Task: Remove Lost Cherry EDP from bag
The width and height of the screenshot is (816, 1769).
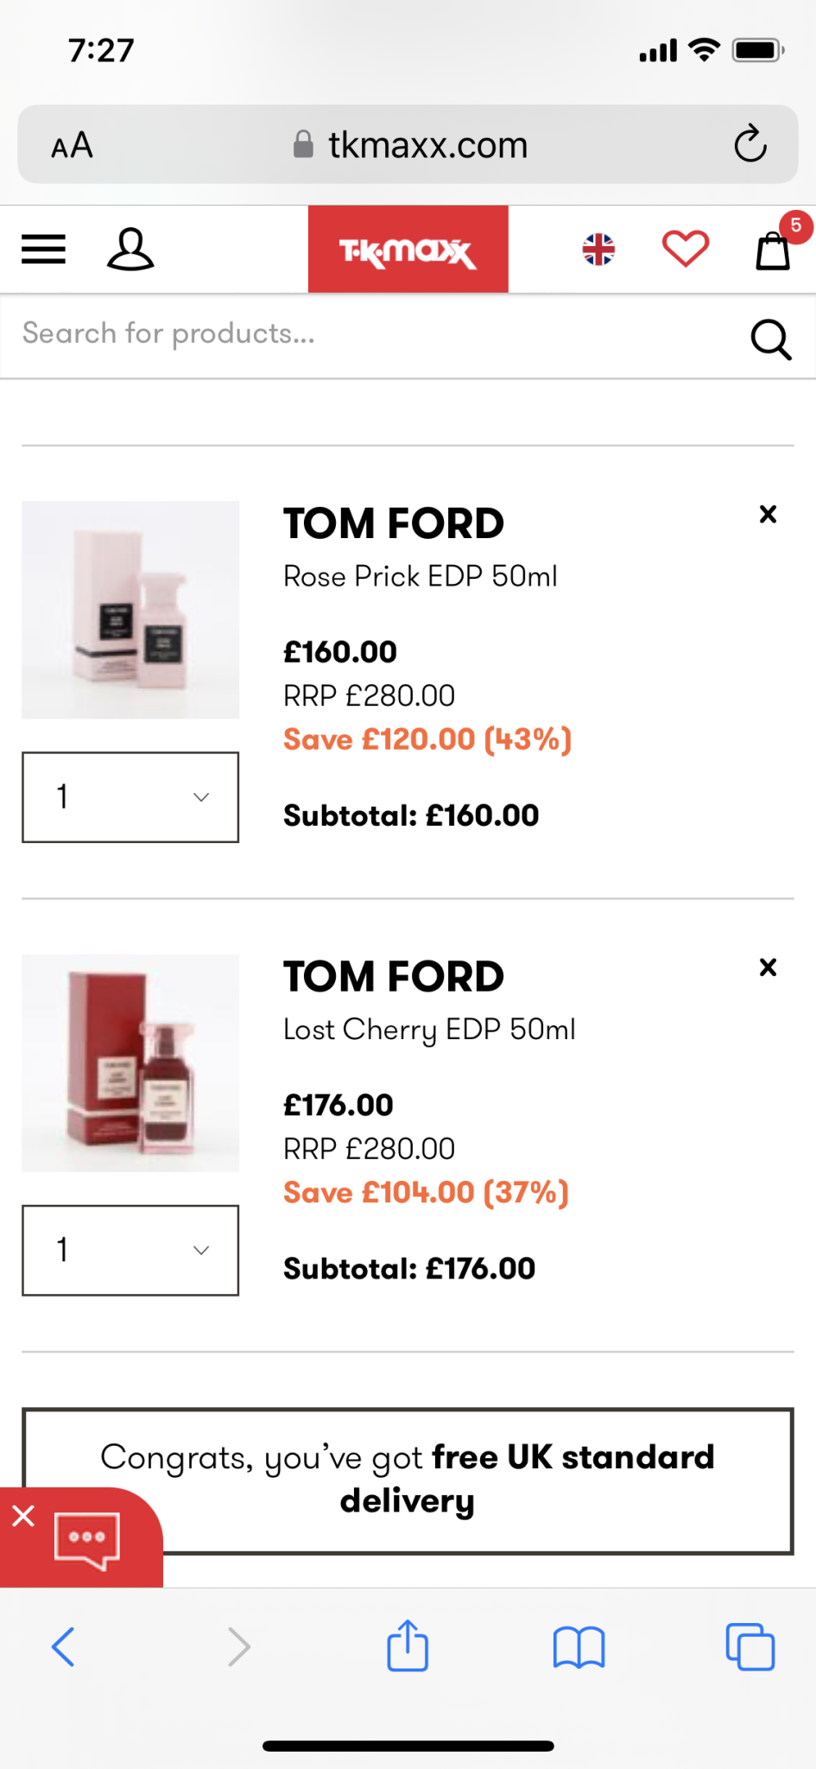Action: coord(768,967)
